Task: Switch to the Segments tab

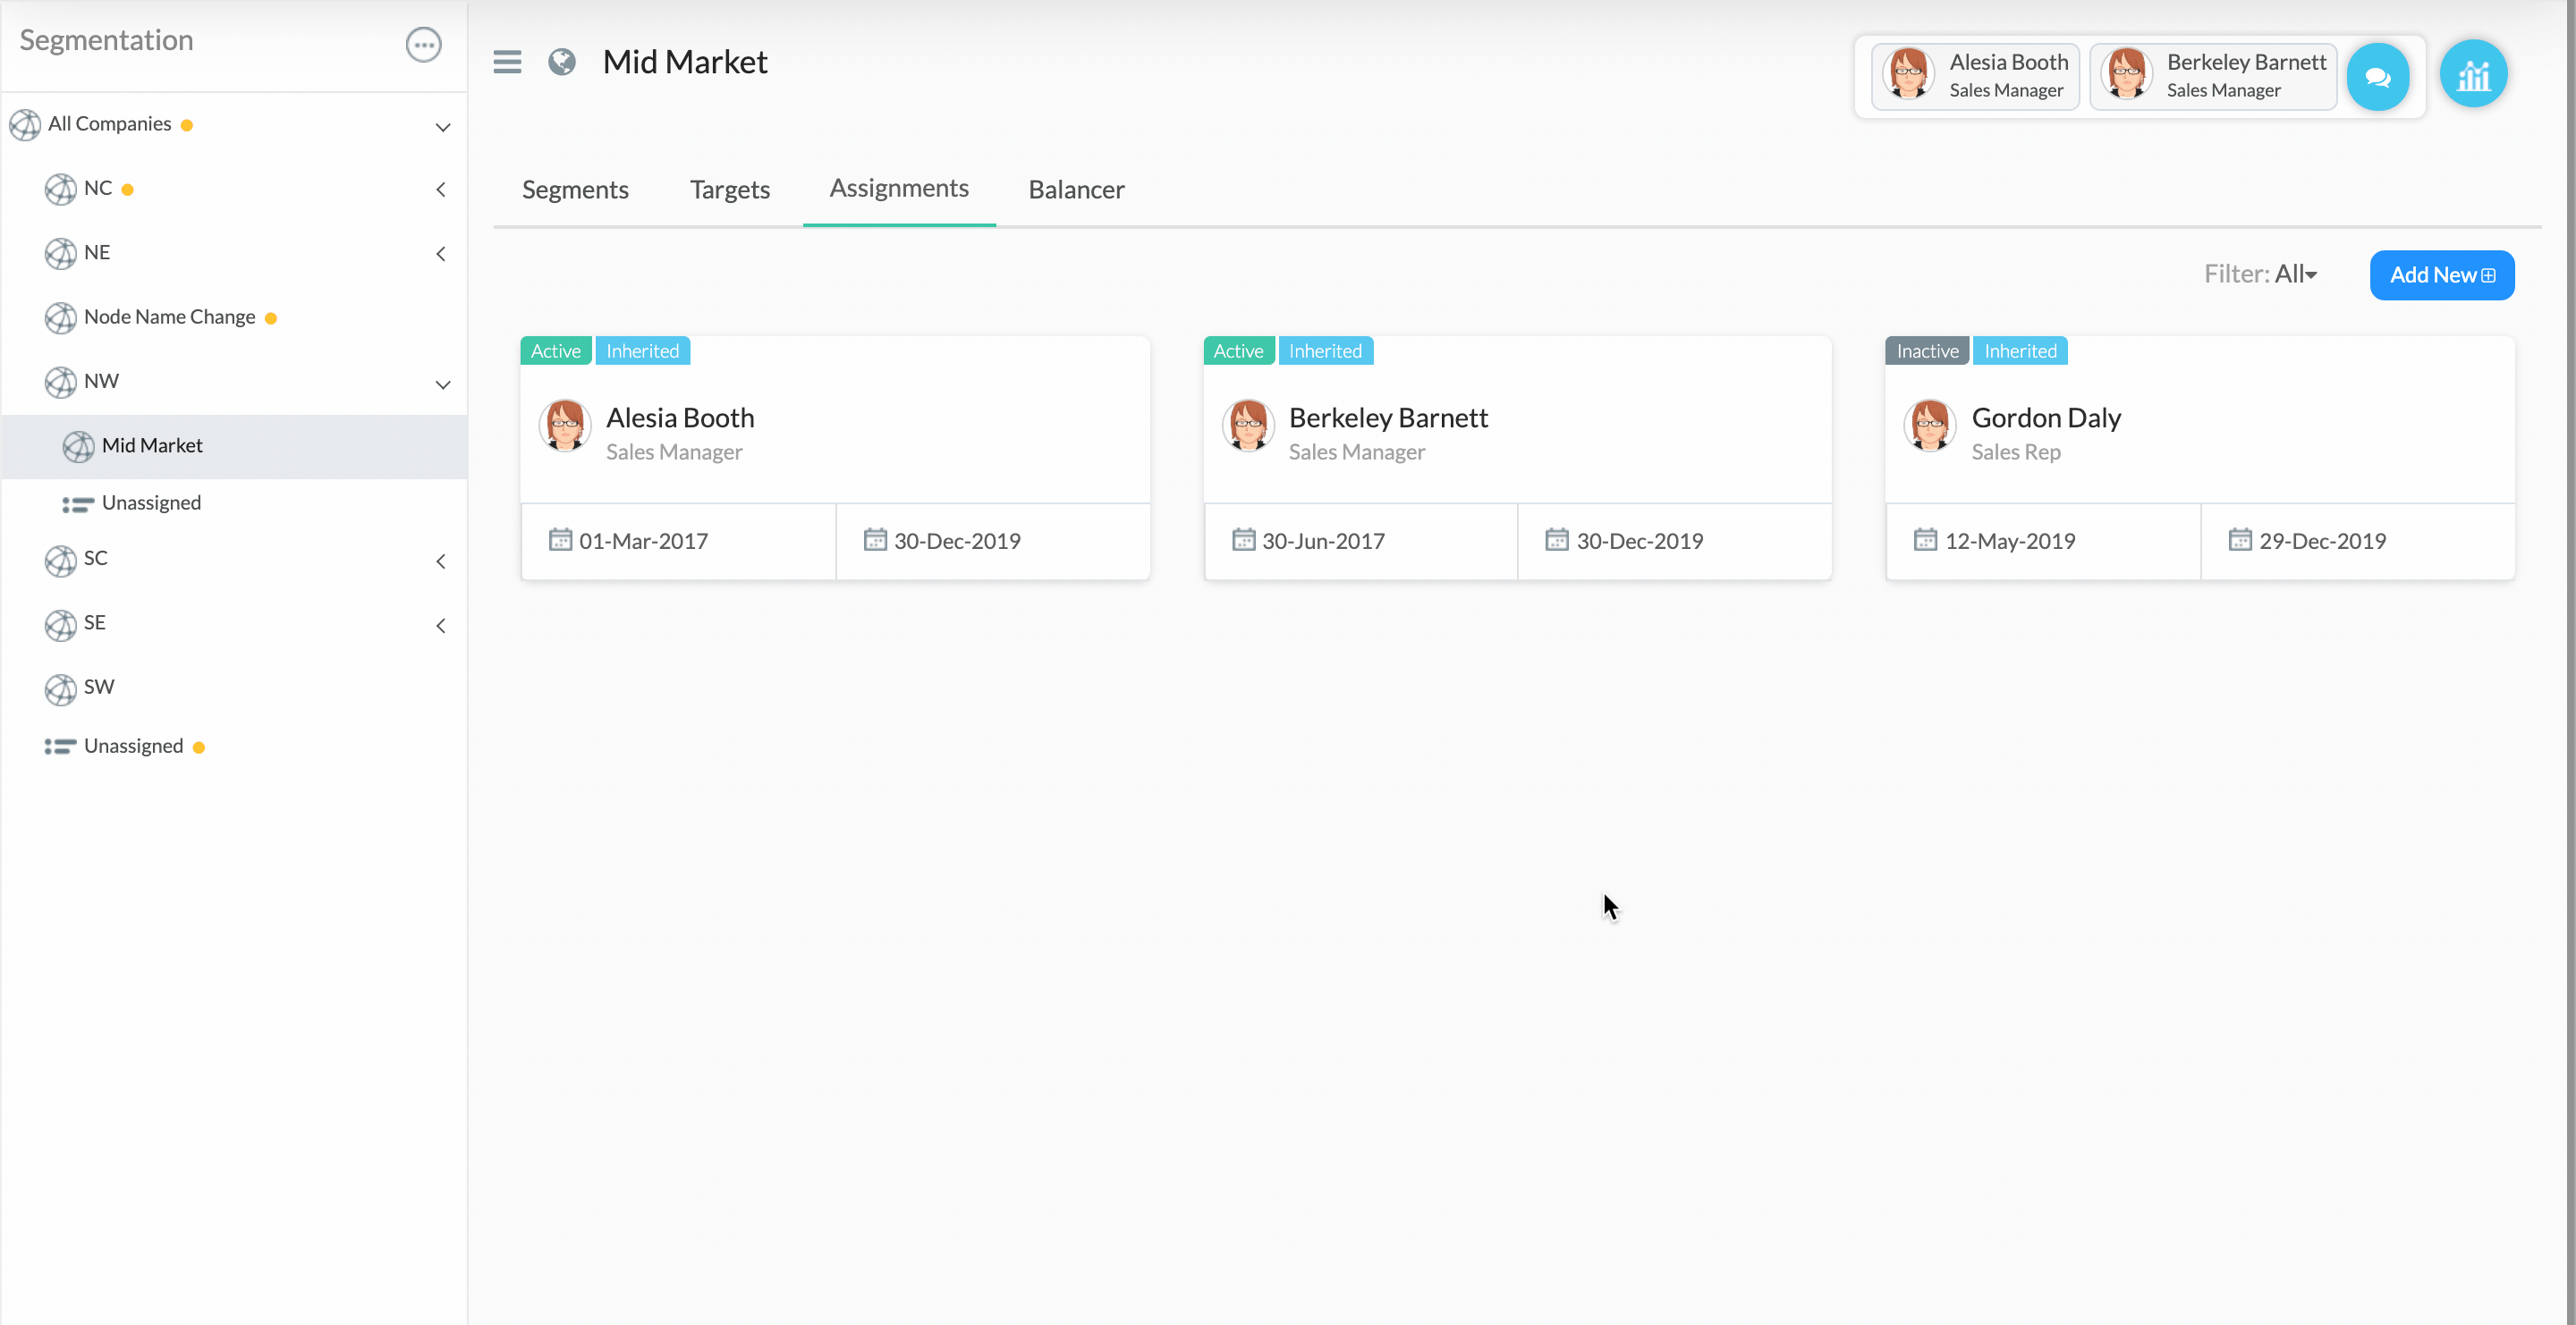Action: pos(575,190)
